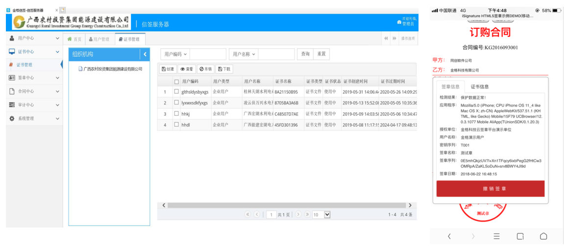Click the 创建 (create) certificate toolbar button
Screen dimensions: 567x250
coord(168,69)
